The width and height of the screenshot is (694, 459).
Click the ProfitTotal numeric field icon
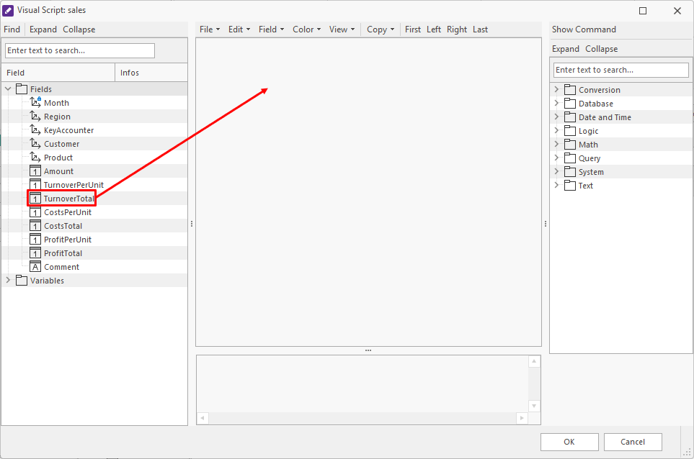pyautogui.click(x=35, y=253)
